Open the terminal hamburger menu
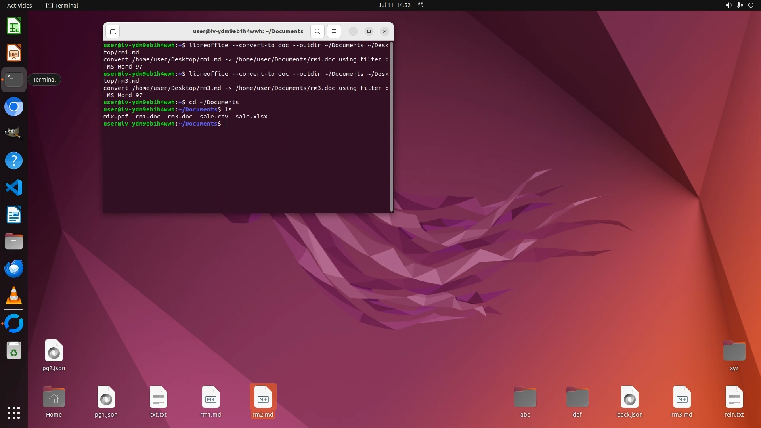Viewport: 761px width, 428px height. tap(334, 31)
